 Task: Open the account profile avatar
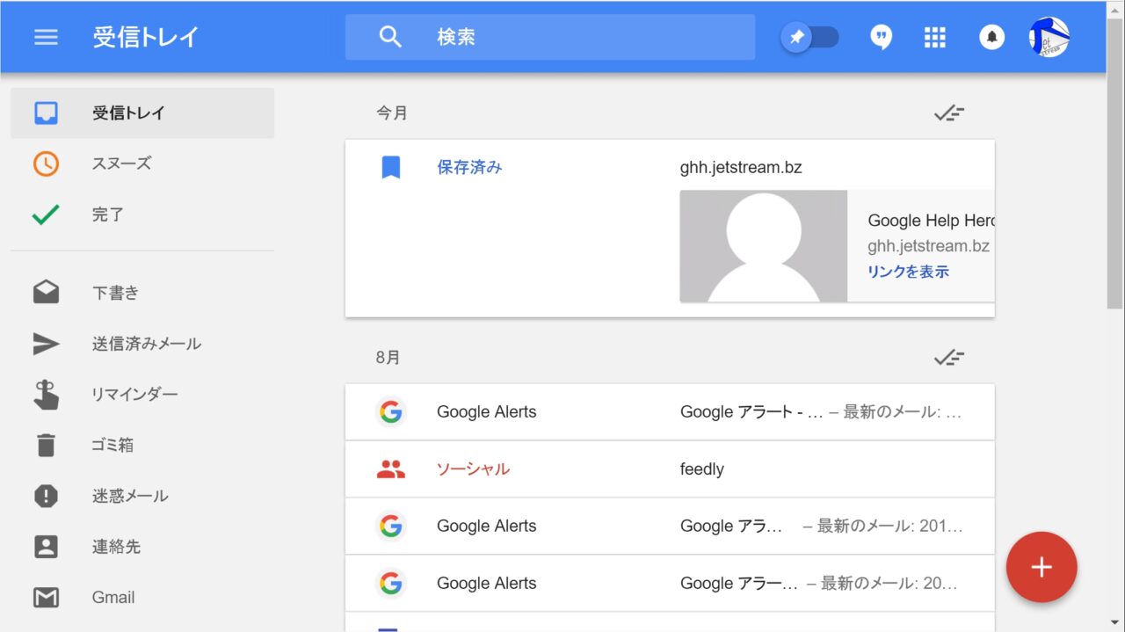[1049, 37]
